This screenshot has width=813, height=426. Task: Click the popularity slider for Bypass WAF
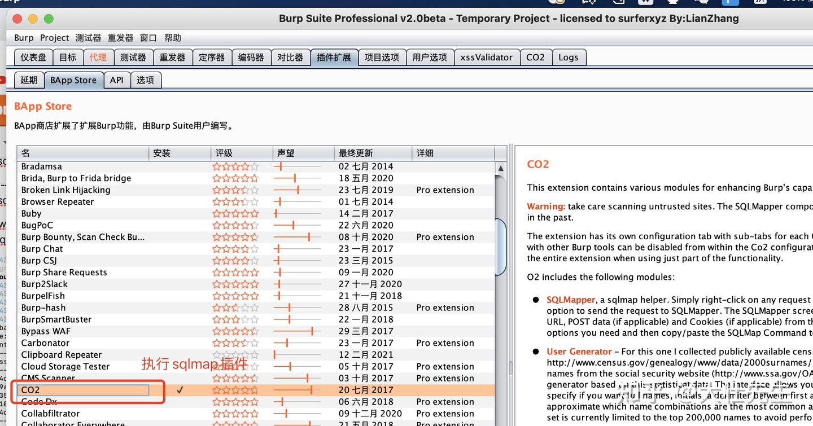(313, 331)
